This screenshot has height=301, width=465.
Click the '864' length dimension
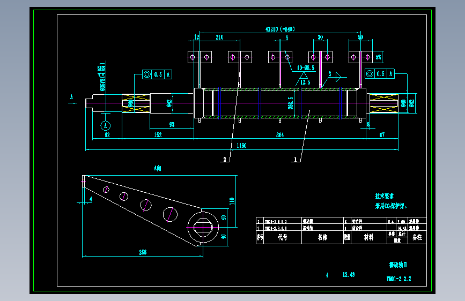point(280,135)
